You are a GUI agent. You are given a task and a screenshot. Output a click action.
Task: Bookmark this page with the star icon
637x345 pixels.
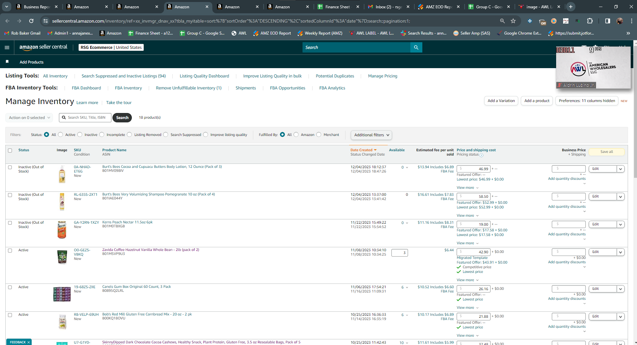pos(513,21)
